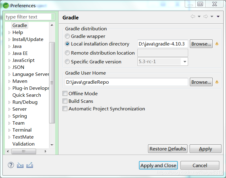The image size is (226, 178).
Task: Expand the Plug-in Development tree node
Action: coord(9,88)
